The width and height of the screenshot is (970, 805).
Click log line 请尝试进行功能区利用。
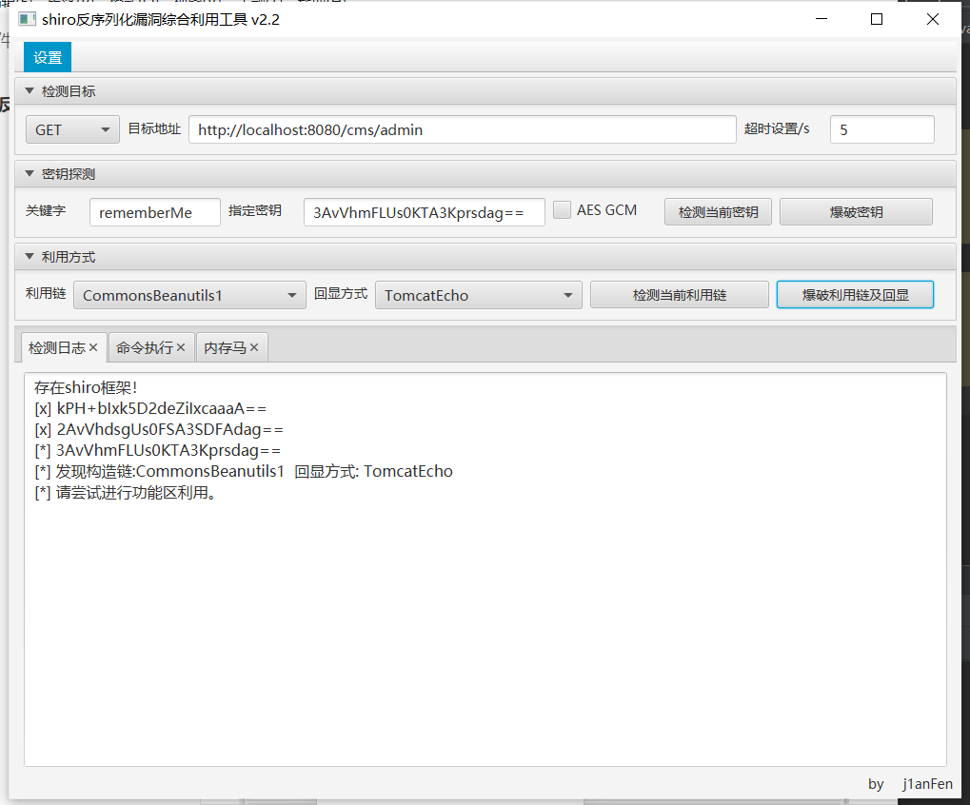click(x=126, y=493)
